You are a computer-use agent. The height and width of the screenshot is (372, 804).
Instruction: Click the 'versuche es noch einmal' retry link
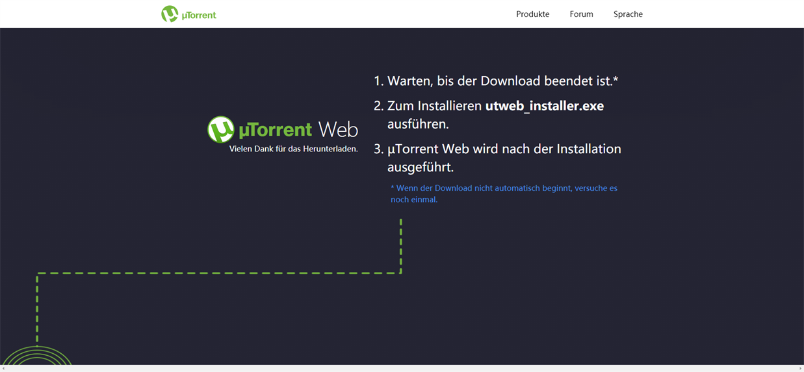pyautogui.click(x=504, y=193)
